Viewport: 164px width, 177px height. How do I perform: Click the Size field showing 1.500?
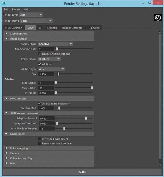[x=46, y=74]
